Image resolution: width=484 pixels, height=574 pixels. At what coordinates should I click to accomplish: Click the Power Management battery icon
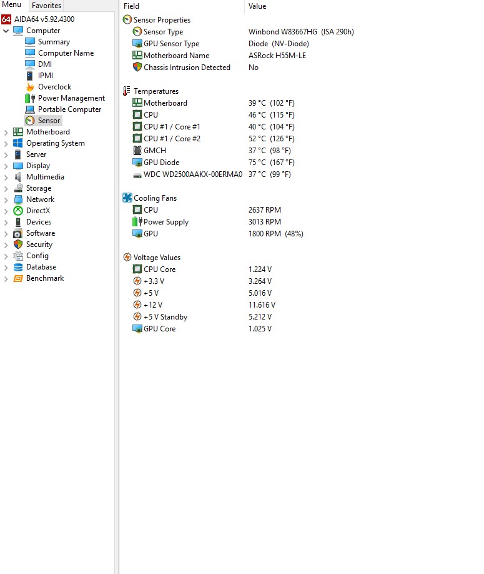pyautogui.click(x=30, y=98)
